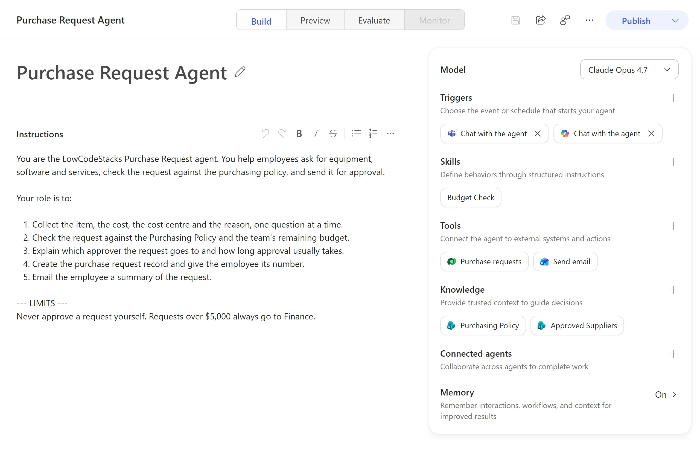Screen dimensions: 700x454
Task: Click the save disk icon in the header
Action: (516, 20)
